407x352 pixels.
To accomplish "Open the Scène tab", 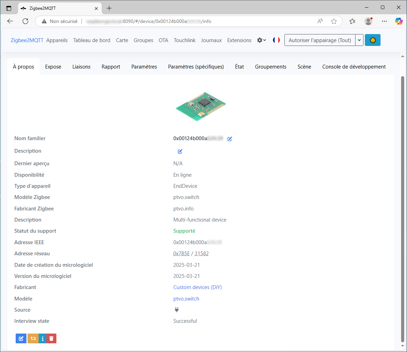I will coord(304,67).
